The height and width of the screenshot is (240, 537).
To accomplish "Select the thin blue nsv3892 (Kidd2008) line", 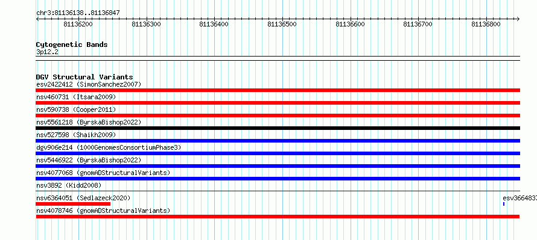I will [278, 191].
